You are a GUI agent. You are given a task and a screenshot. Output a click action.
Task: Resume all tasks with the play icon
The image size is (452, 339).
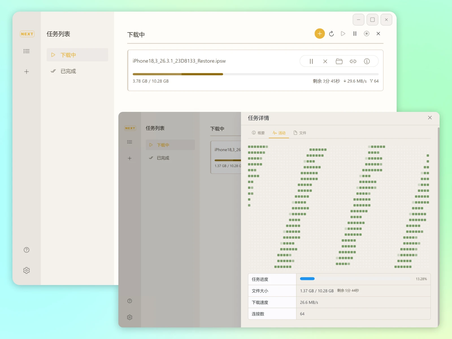(x=343, y=34)
